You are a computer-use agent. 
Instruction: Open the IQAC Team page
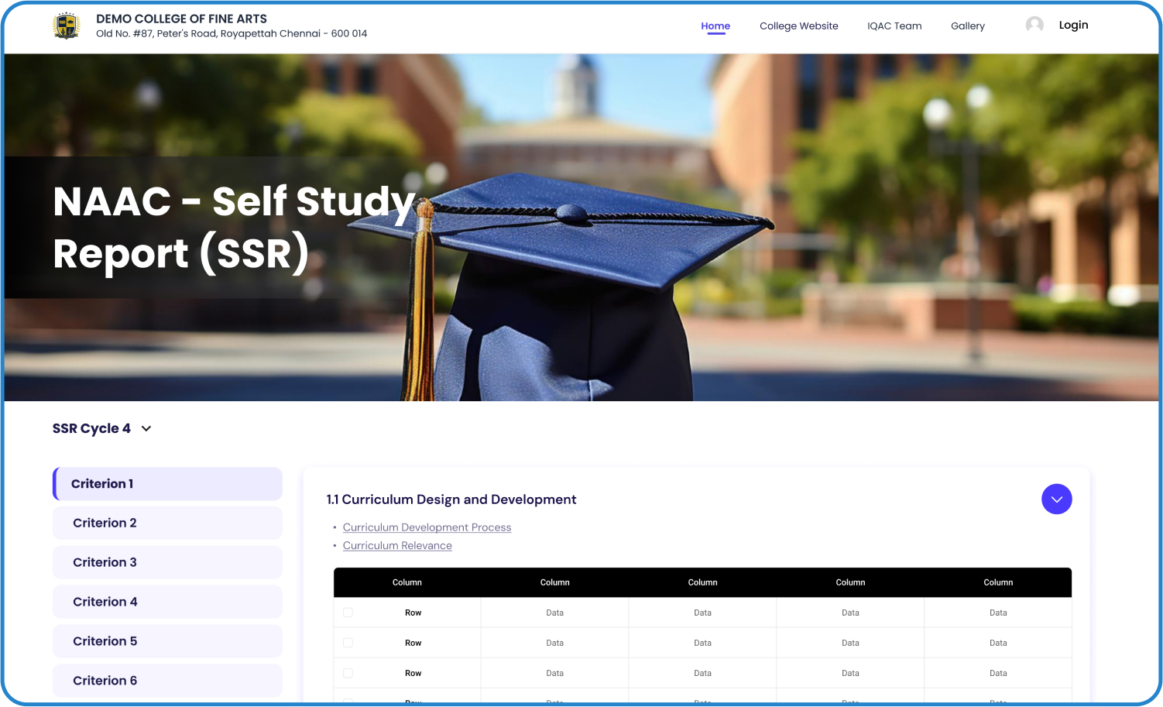point(894,26)
